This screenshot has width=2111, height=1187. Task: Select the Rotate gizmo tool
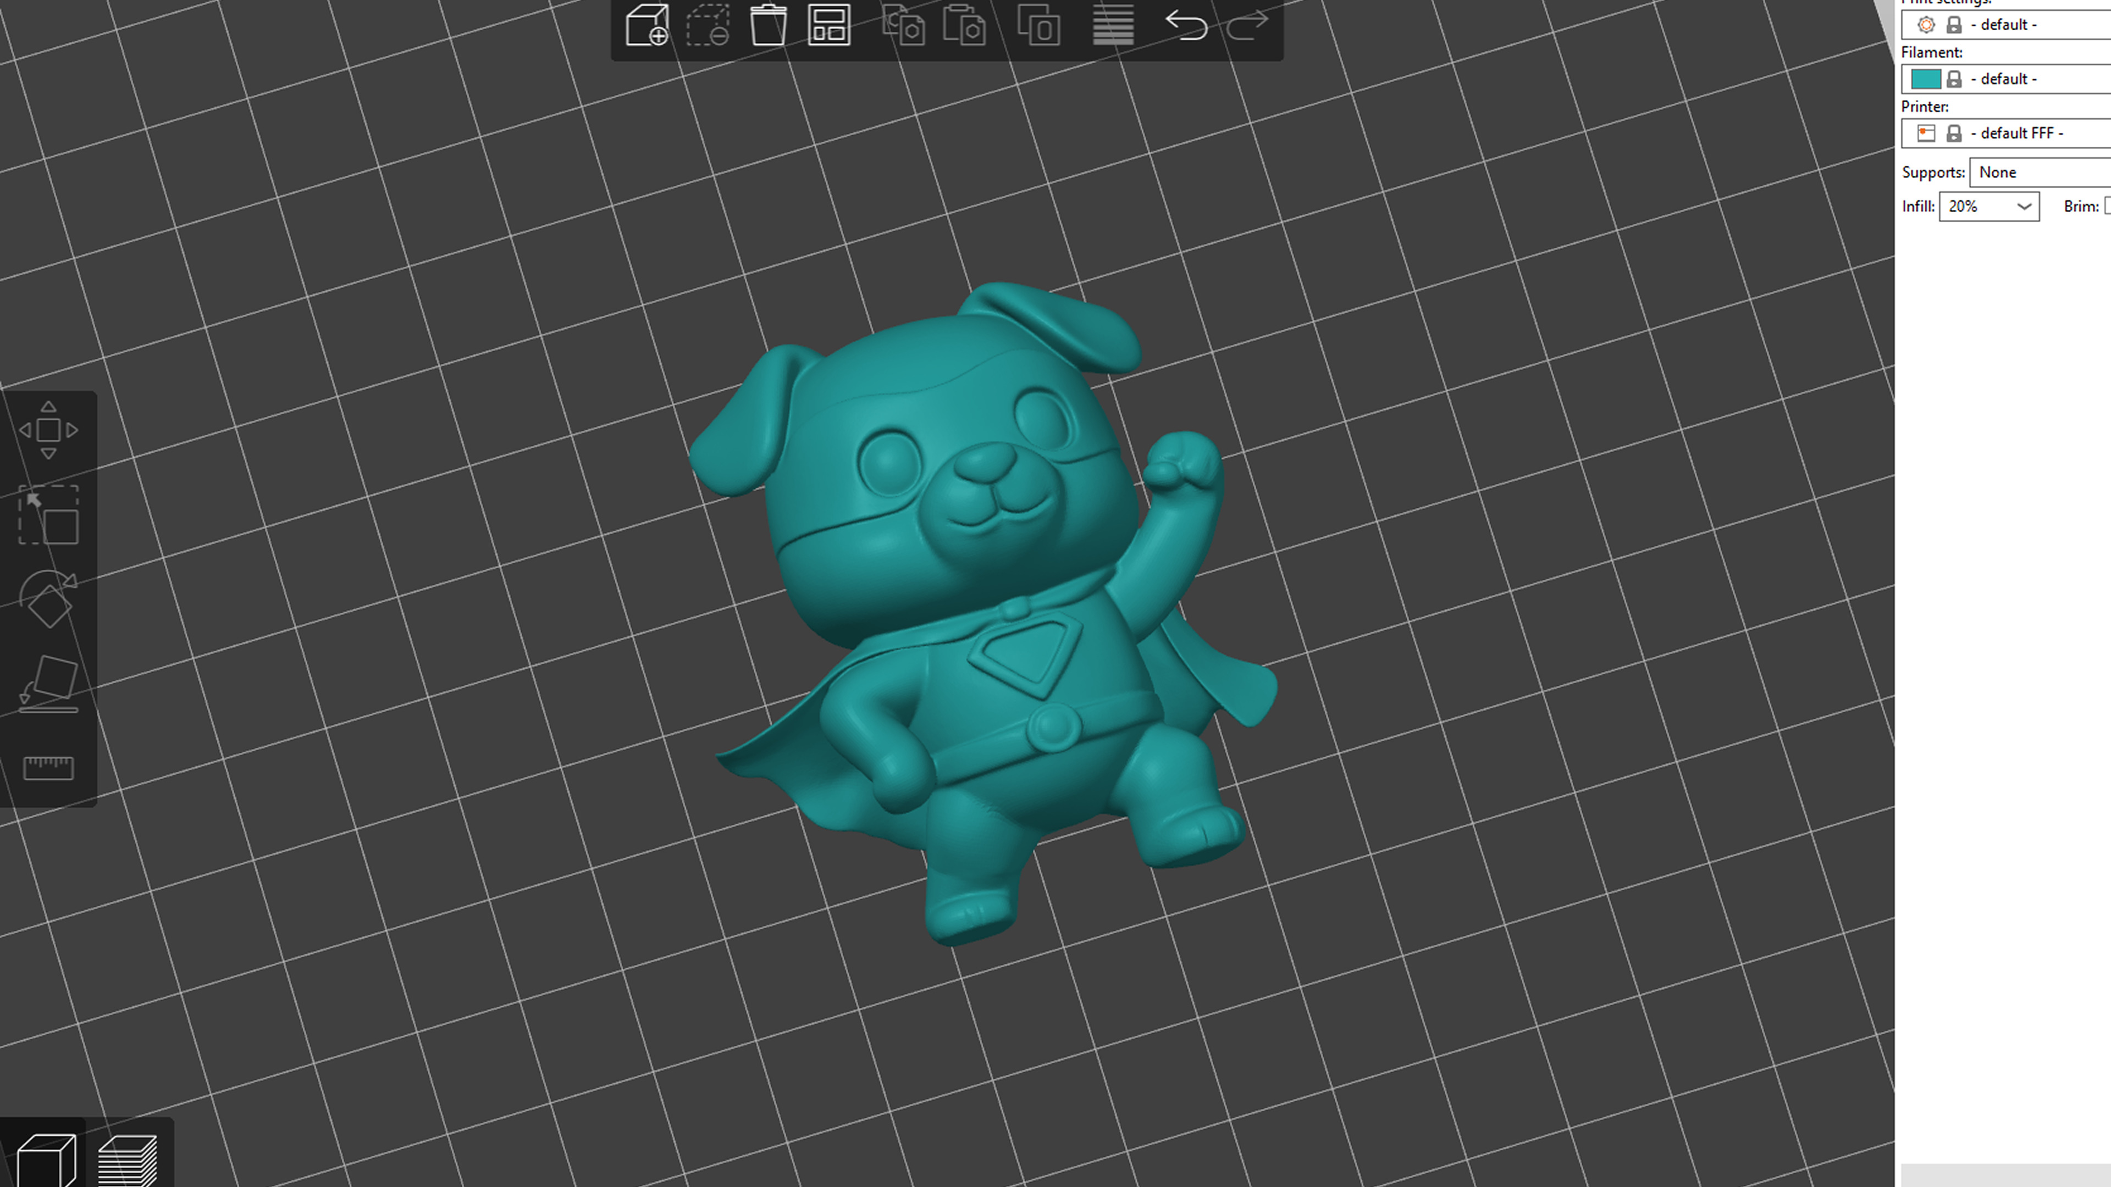(48, 600)
